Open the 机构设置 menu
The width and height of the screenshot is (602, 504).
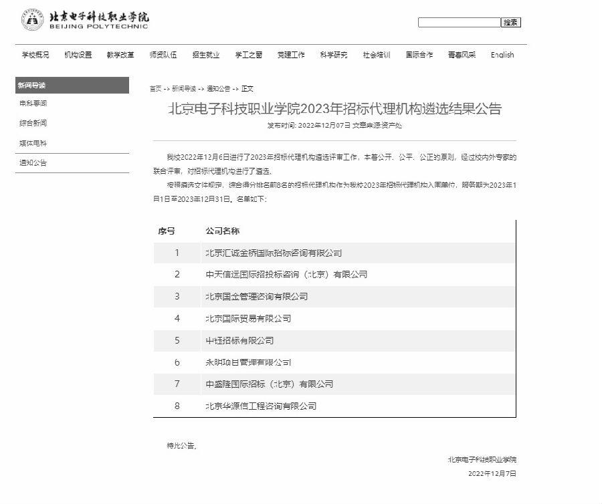point(78,55)
